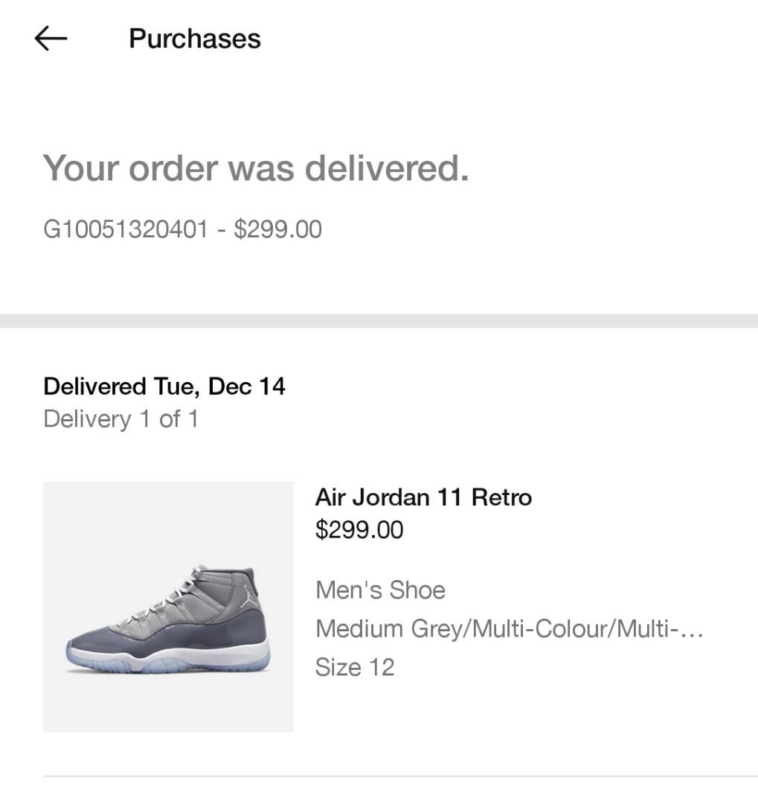Tap the $299.00 item price
Viewport: 758px width, 804px height.
pos(359,529)
